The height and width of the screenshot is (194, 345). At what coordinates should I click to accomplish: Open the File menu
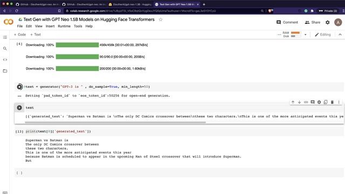pyautogui.click(x=20, y=26)
